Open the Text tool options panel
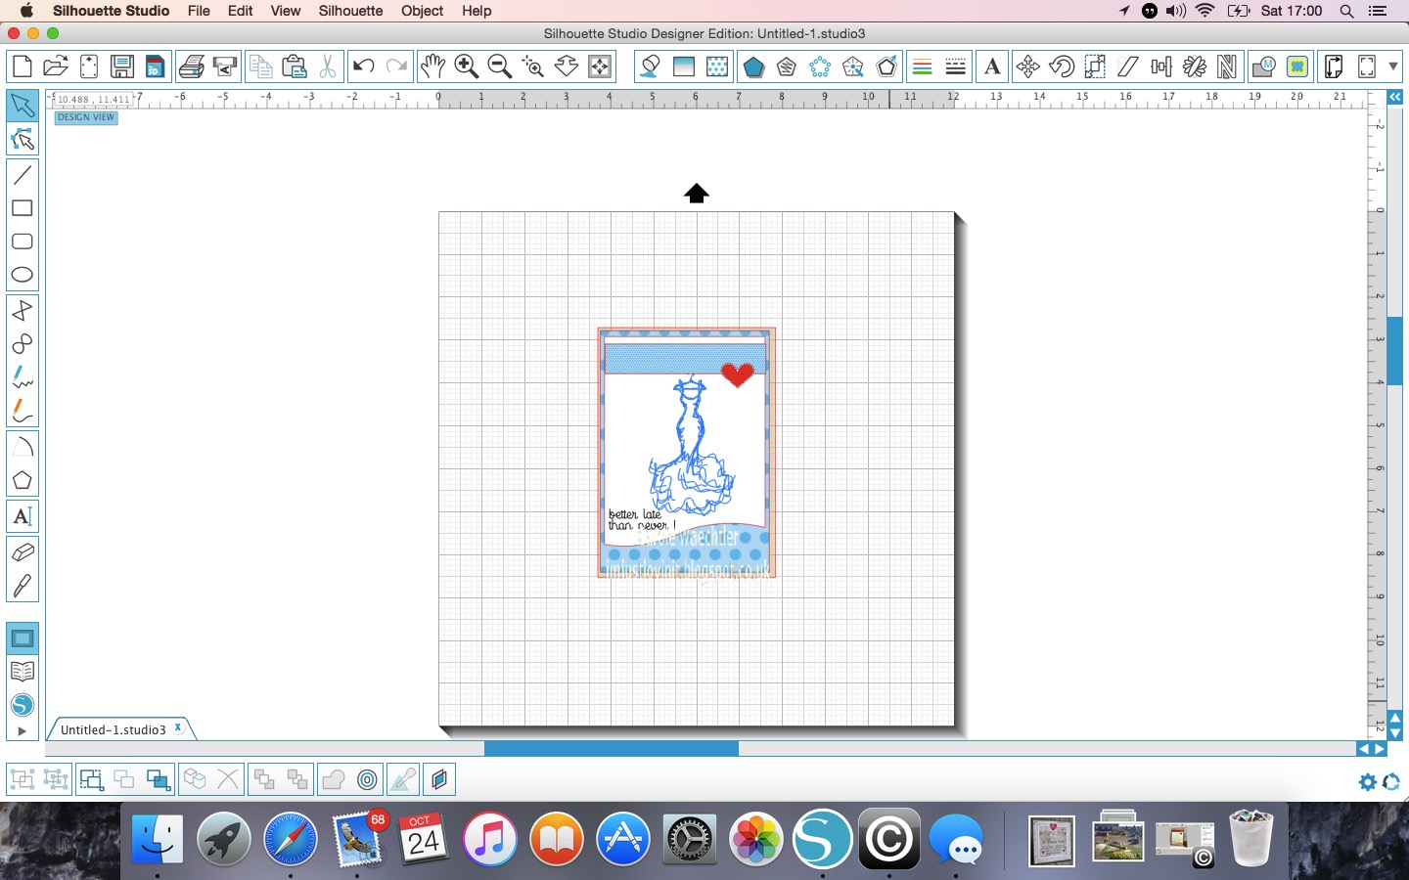The height and width of the screenshot is (880, 1409). [x=992, y=66]
